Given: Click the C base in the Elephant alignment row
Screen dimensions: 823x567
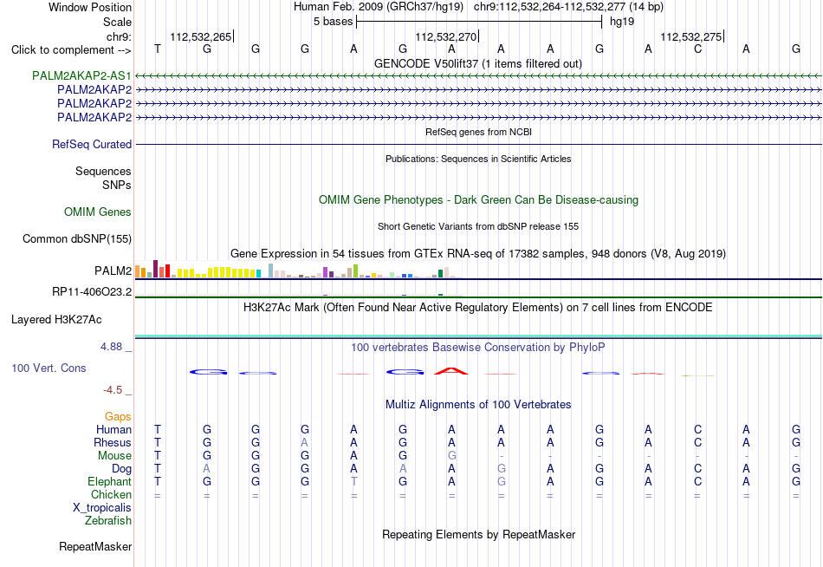Looking at the screenshot, I should click(697, 482).
